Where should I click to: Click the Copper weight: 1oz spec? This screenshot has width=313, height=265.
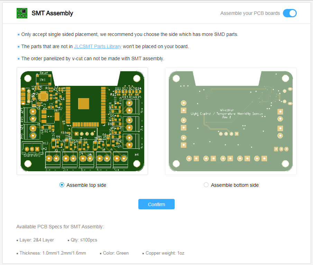[165, 253]
